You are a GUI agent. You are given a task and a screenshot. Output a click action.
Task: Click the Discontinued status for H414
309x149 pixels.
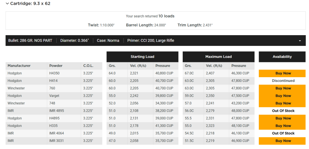pos(283,81)
